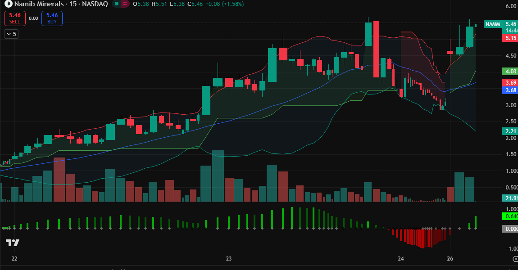Click the 6.00 price scale tick
This screenshot has width=518, height=270.
click(511, 6)
